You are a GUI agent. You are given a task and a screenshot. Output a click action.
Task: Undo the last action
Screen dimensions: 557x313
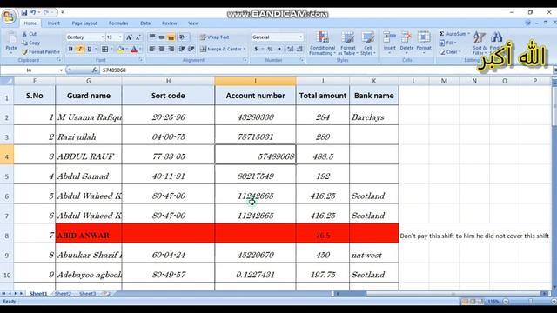(x=33, y=12)
